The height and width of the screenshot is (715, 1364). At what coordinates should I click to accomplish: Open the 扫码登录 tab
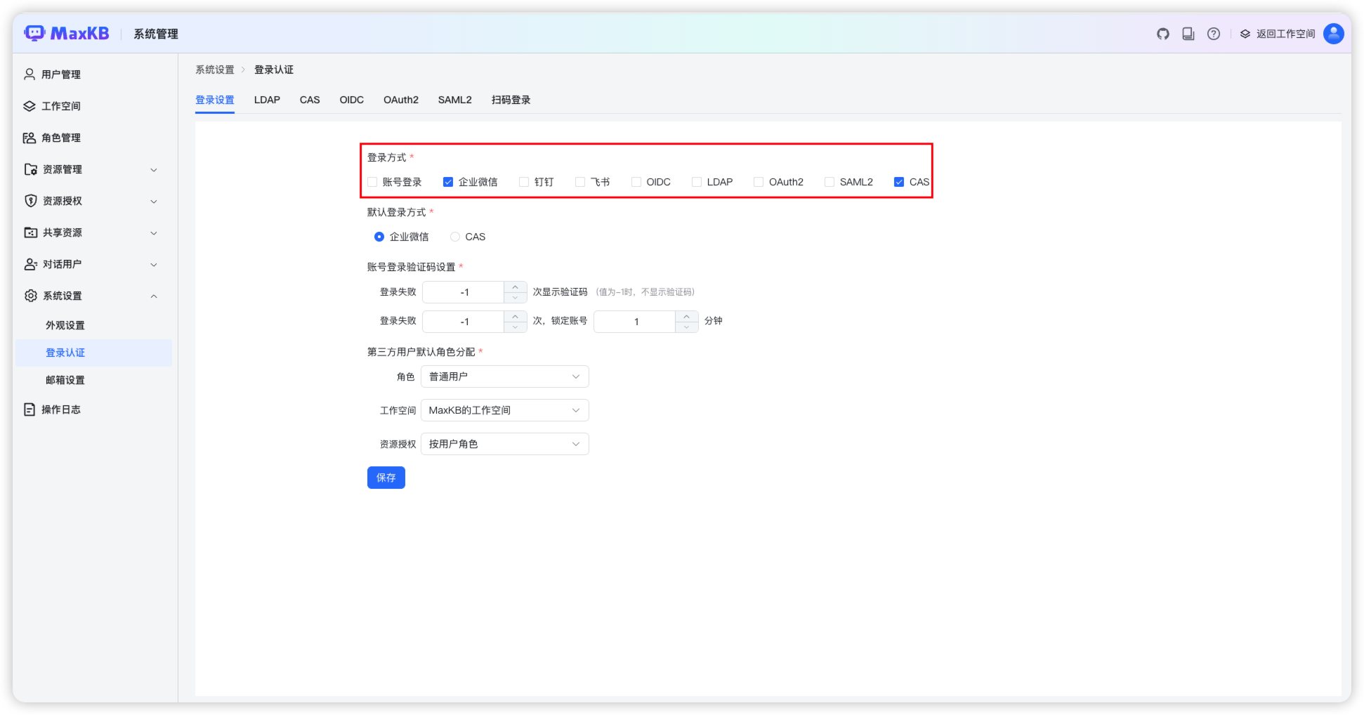tap(511, 100)
